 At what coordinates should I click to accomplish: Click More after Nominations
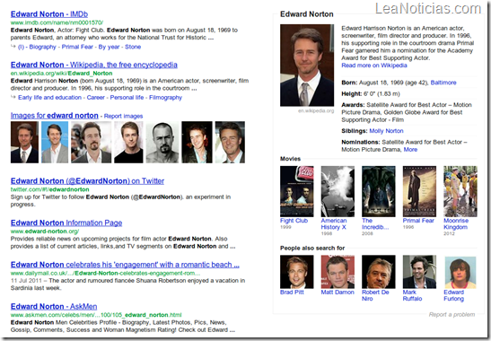pyautogui.click(x=410, y=150)
